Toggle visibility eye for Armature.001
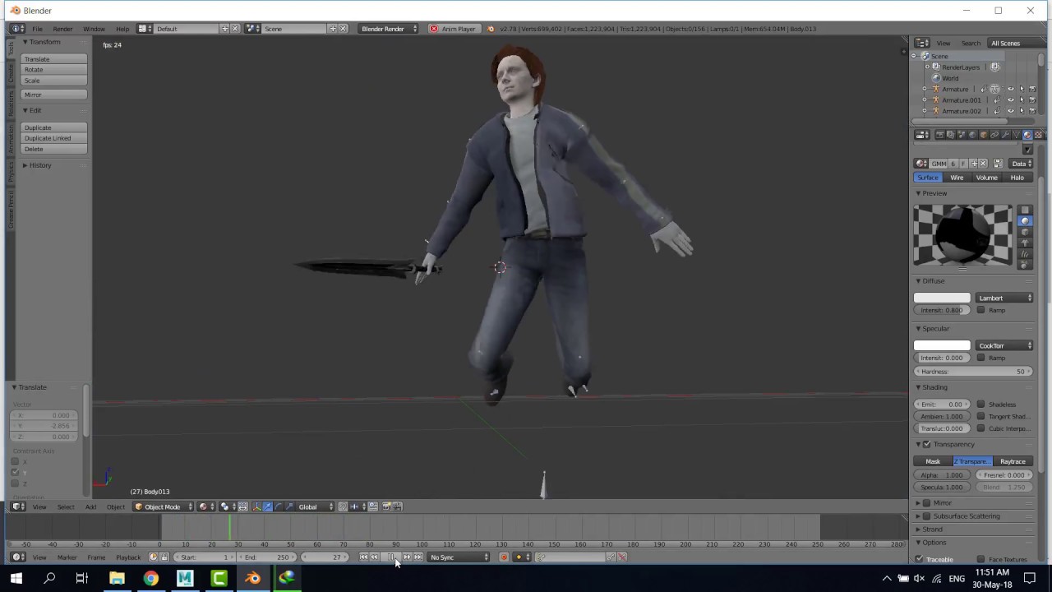1052x592 pixels. (x=1011, y=100)
